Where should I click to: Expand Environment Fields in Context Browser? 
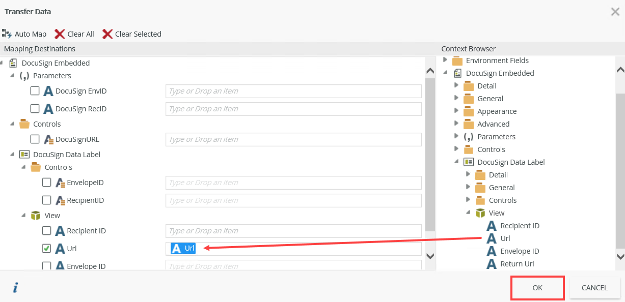(445, 60)
